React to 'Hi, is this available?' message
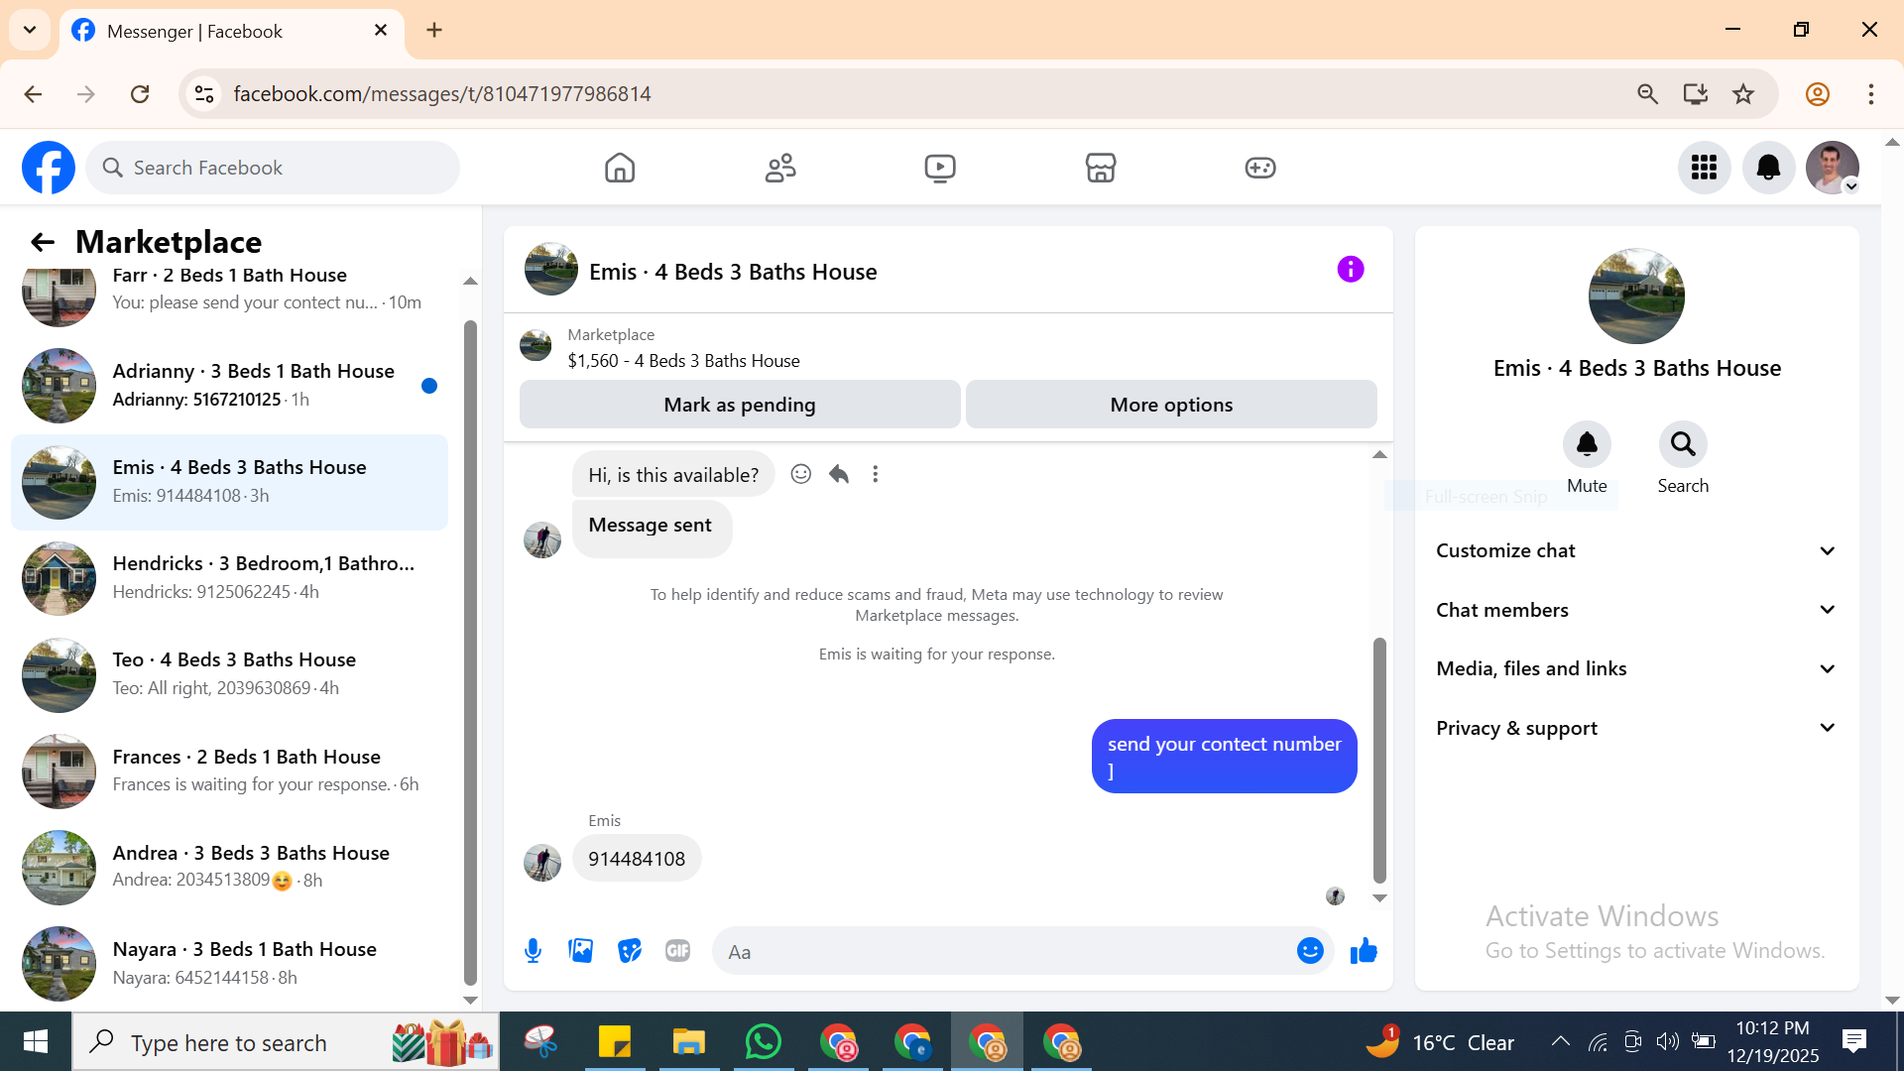 [801, 474]
